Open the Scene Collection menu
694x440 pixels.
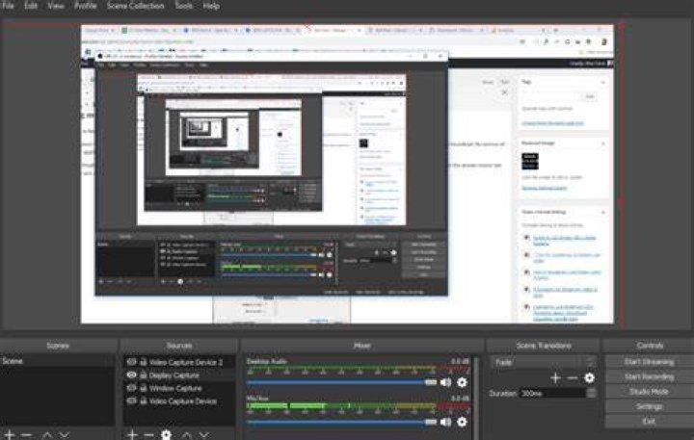click(x=136, y=6)
